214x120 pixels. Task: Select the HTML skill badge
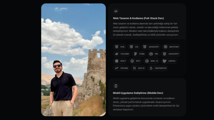(120, 47)
